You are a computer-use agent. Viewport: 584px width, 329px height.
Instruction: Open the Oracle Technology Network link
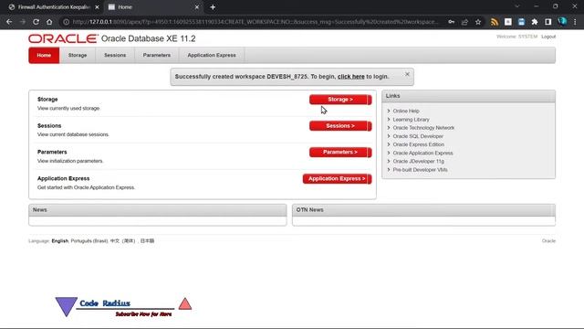[x=423, y=128]
